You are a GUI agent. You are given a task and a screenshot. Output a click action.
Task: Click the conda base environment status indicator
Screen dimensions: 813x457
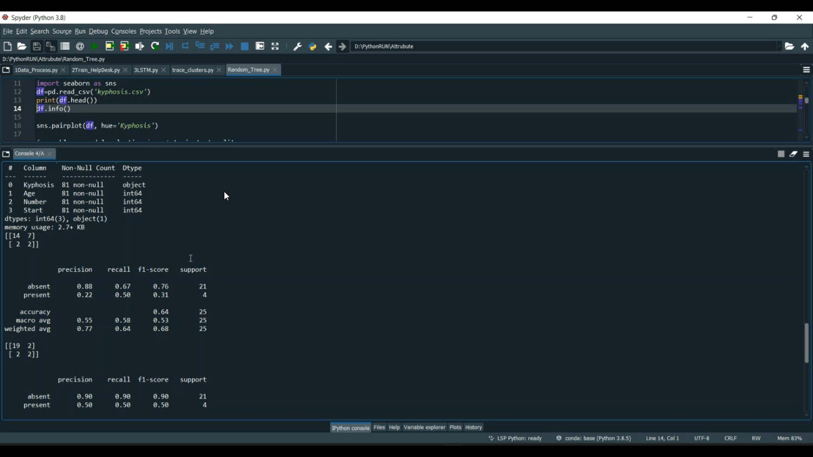pos(594,439)
